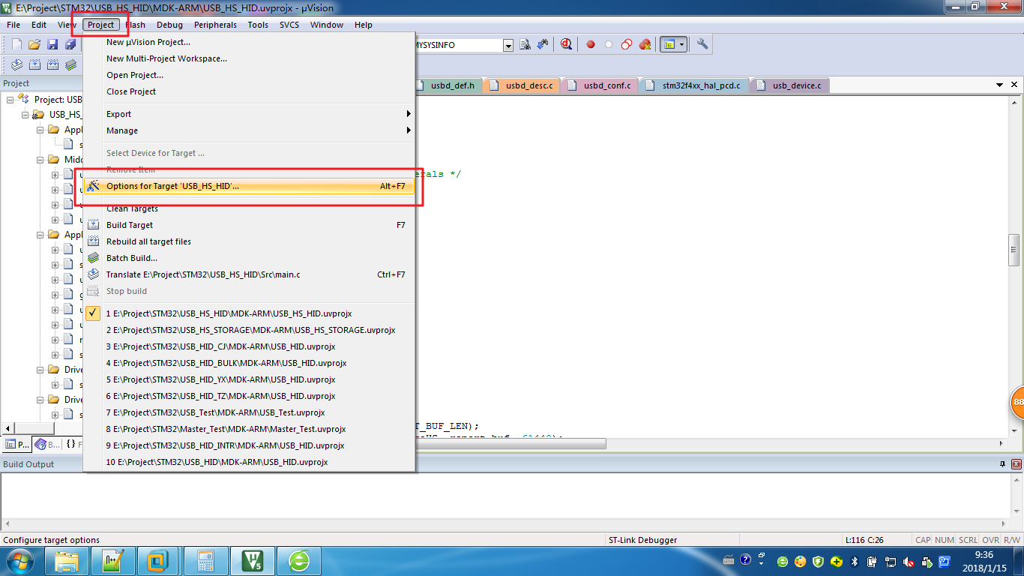Click the Open file toolbar icon

point(34,45)
